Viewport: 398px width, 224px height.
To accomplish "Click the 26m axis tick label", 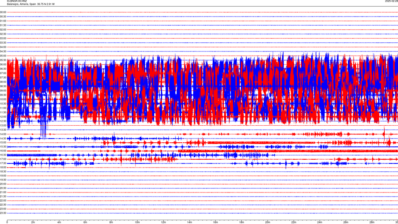I will [x=346, y=222].
